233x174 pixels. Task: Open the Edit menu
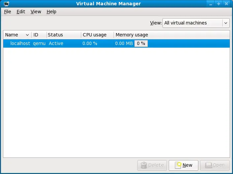coord(21,12)
